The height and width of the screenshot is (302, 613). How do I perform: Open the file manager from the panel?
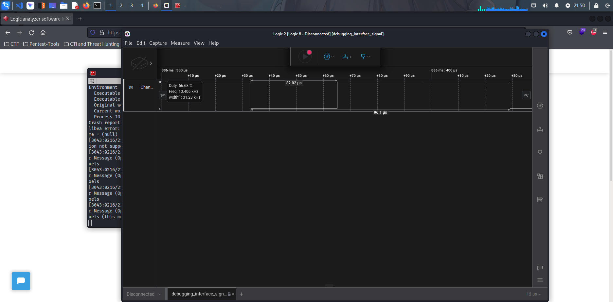pyautogui.click(x=64, y=6)
